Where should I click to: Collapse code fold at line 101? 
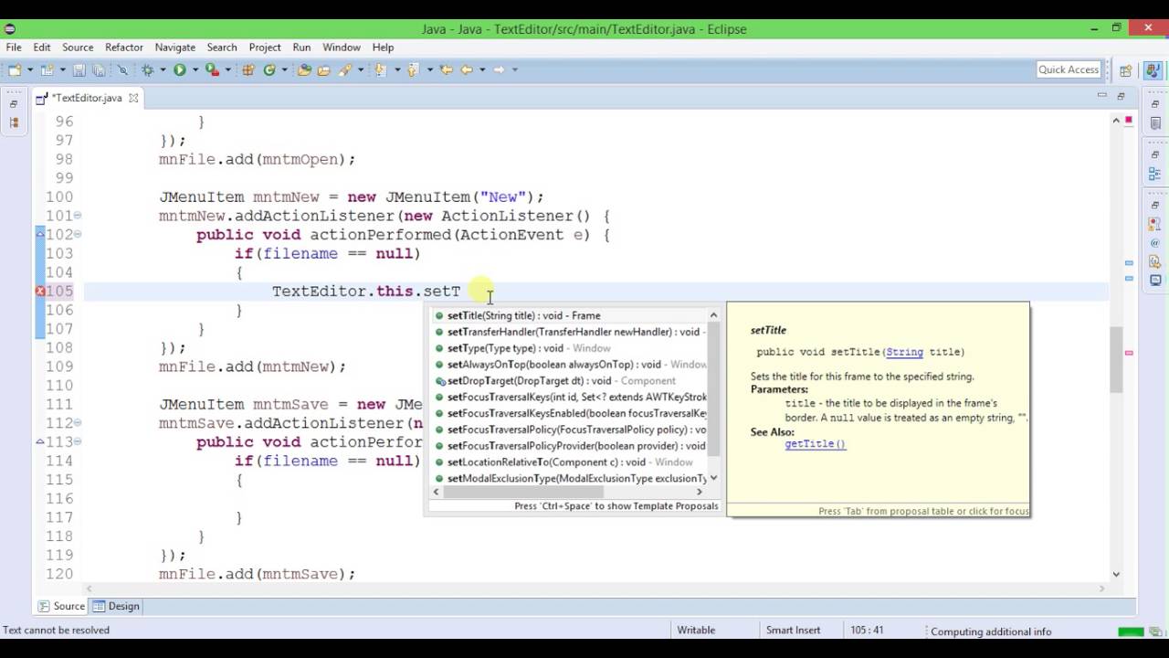(x=78, y=216)
